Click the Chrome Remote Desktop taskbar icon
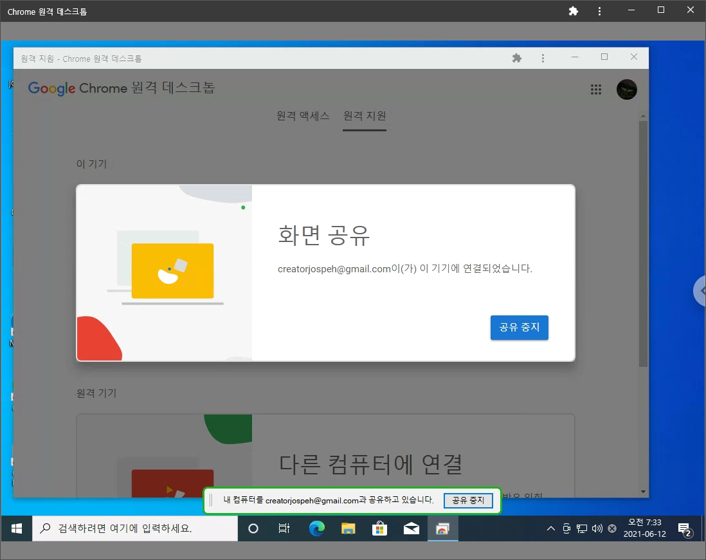 (x=442, y=528)
